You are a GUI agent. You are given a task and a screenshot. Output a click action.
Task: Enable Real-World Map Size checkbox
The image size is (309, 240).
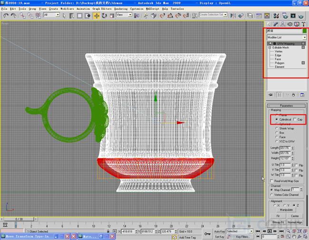point(272,181)
